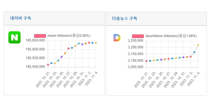
Task: Open the 네이버 구독 panel header
Action: [54, 18]
